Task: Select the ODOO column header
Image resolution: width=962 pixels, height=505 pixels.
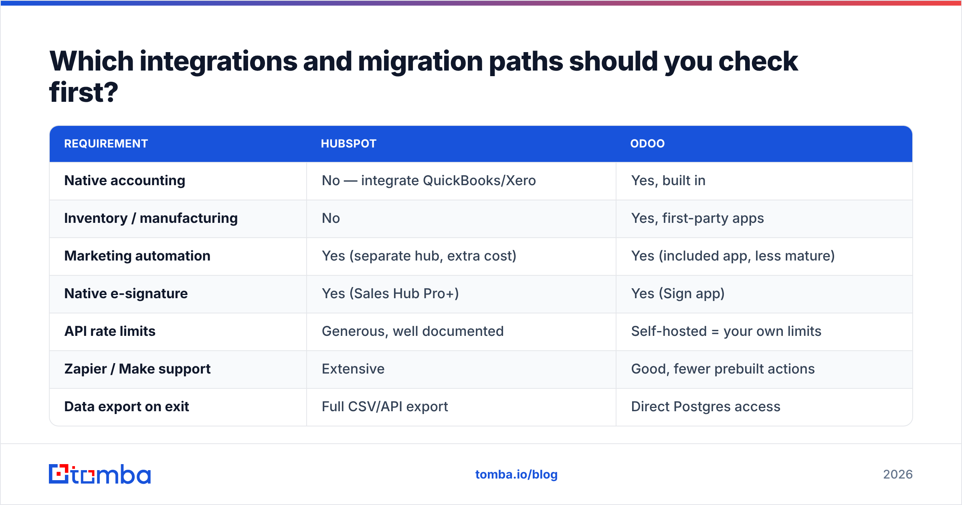Action: [647, 144]
